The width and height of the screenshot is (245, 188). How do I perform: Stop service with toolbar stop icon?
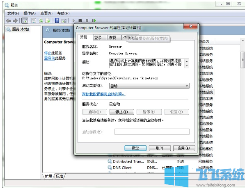(80, 20)
